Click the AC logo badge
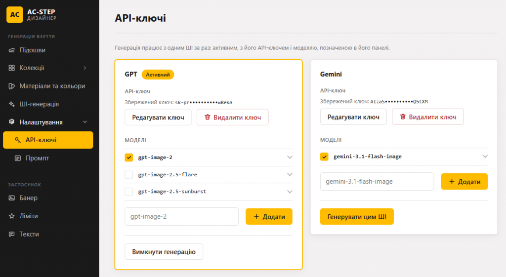The width and height of the screenshot is (506, 277). (14, 14)
